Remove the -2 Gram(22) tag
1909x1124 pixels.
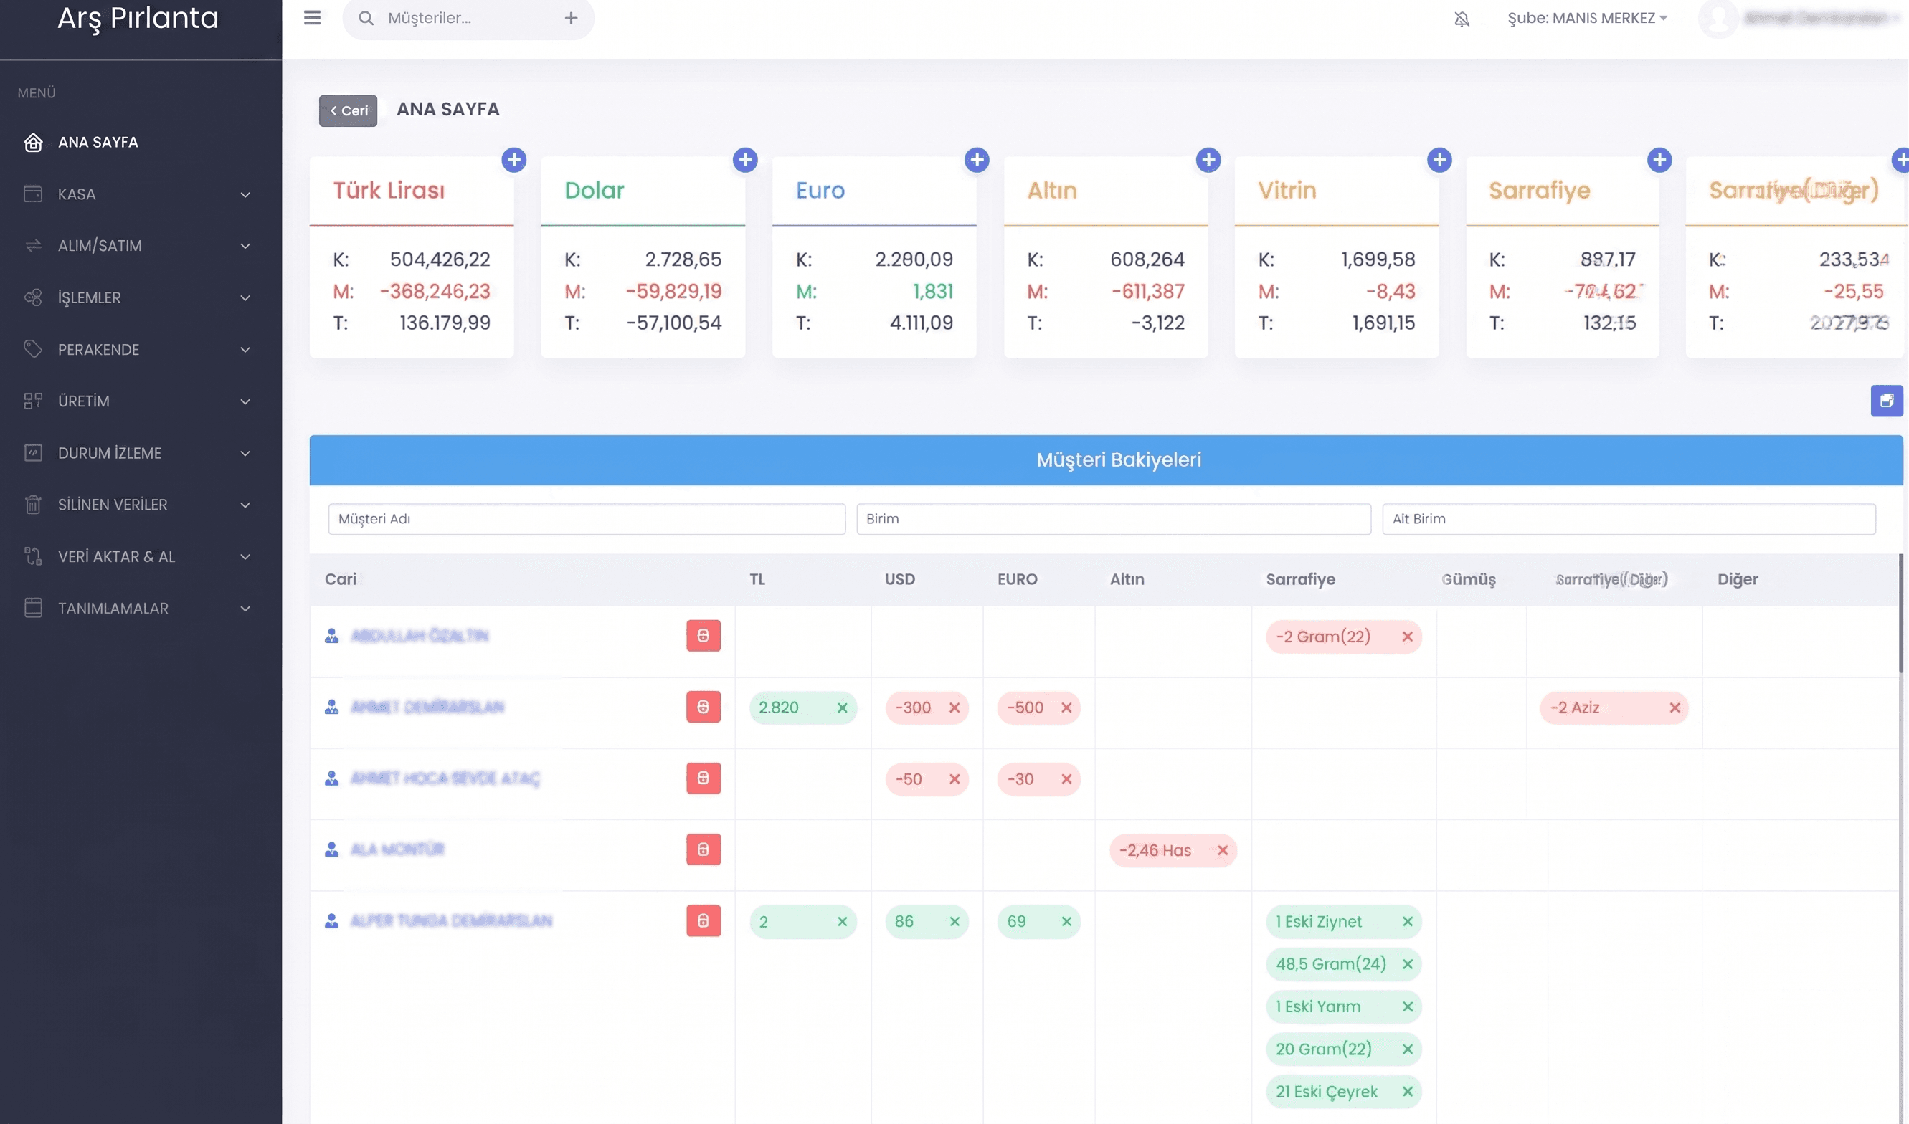pyautogui.click(x=1408, y=637)
